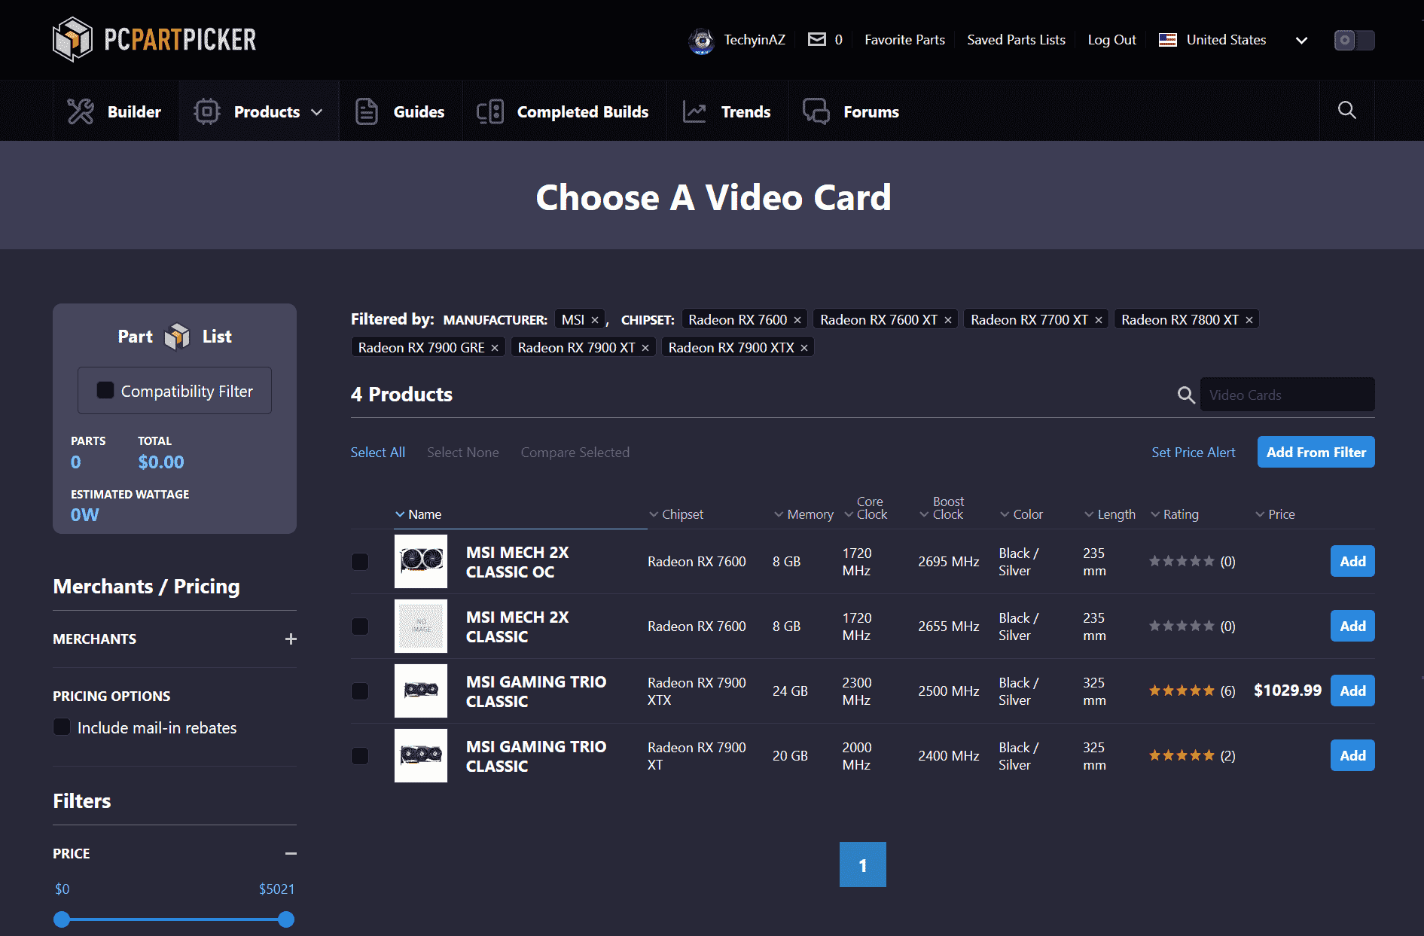Image resolution: width=1424 pixels, height=936 pixels.
Task: Click Select All products
Action: [x=377, y=452]
